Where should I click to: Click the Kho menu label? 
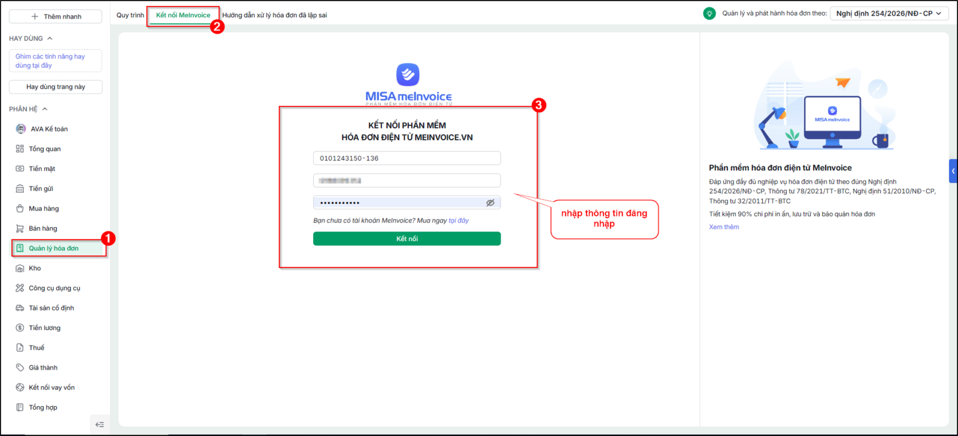tap(35, 269)
